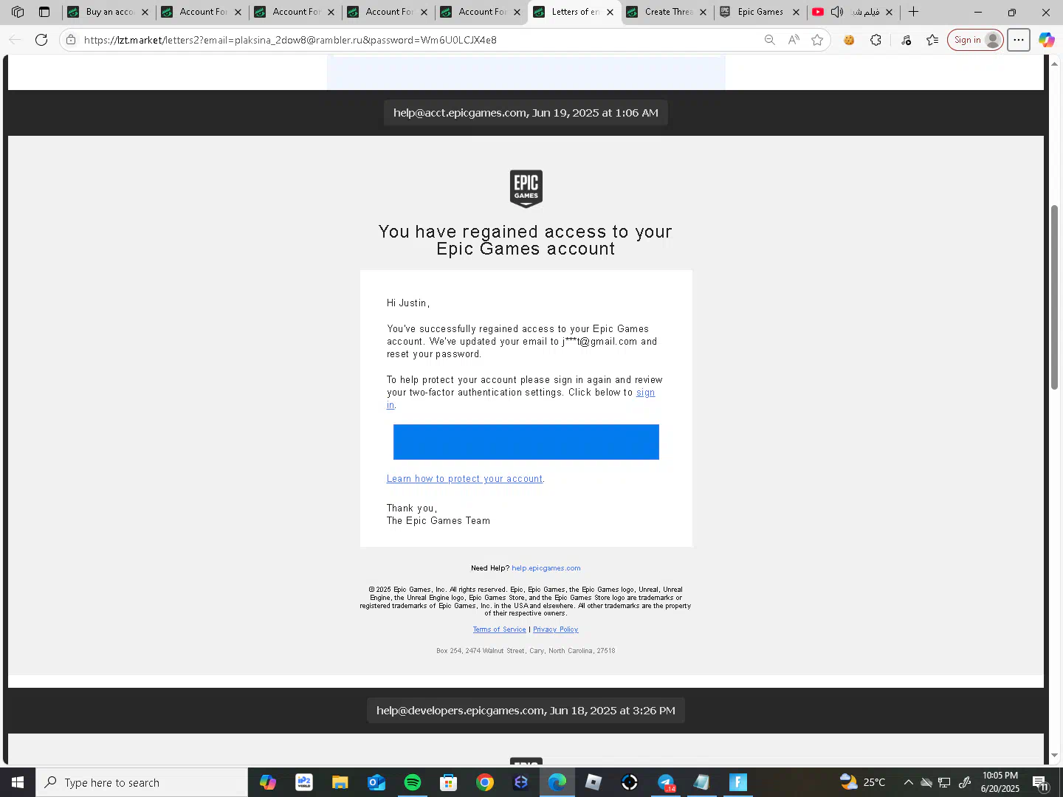Open a new tab
1063x797 pixels.
tap(914, 12)
